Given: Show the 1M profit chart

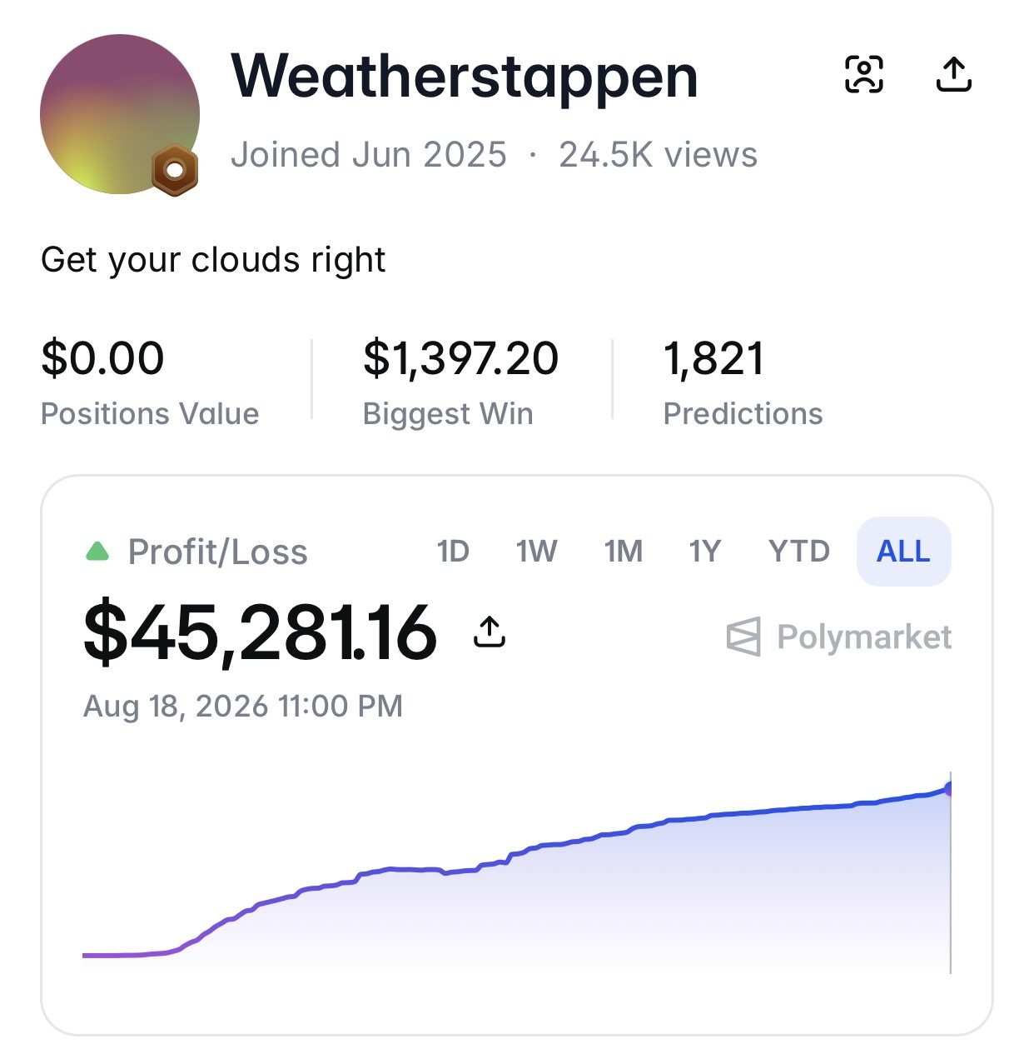Looking at the screenshot, I should (624, 552).
